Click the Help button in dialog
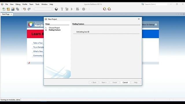The image size is (185, 104). point(136,82)
